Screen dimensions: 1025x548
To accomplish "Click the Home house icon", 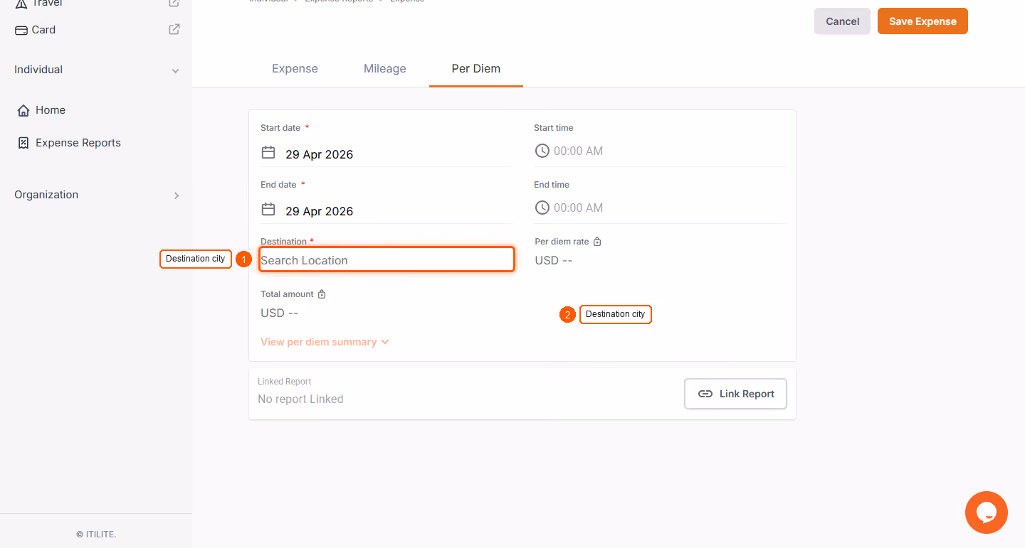I will click(23, 110).
